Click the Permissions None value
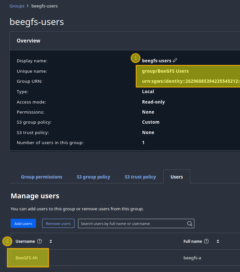Viewport: 240px width, 272px height. click(x=148, y=112)
